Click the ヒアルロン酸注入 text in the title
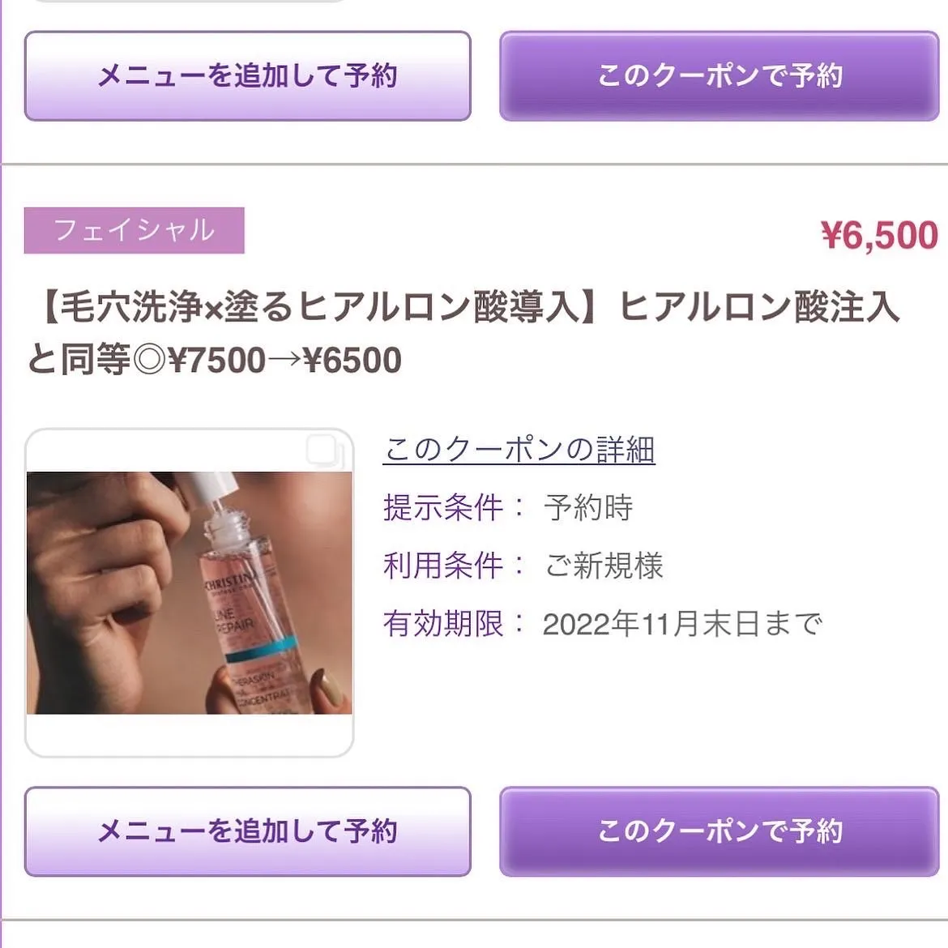 coord(759,307)
